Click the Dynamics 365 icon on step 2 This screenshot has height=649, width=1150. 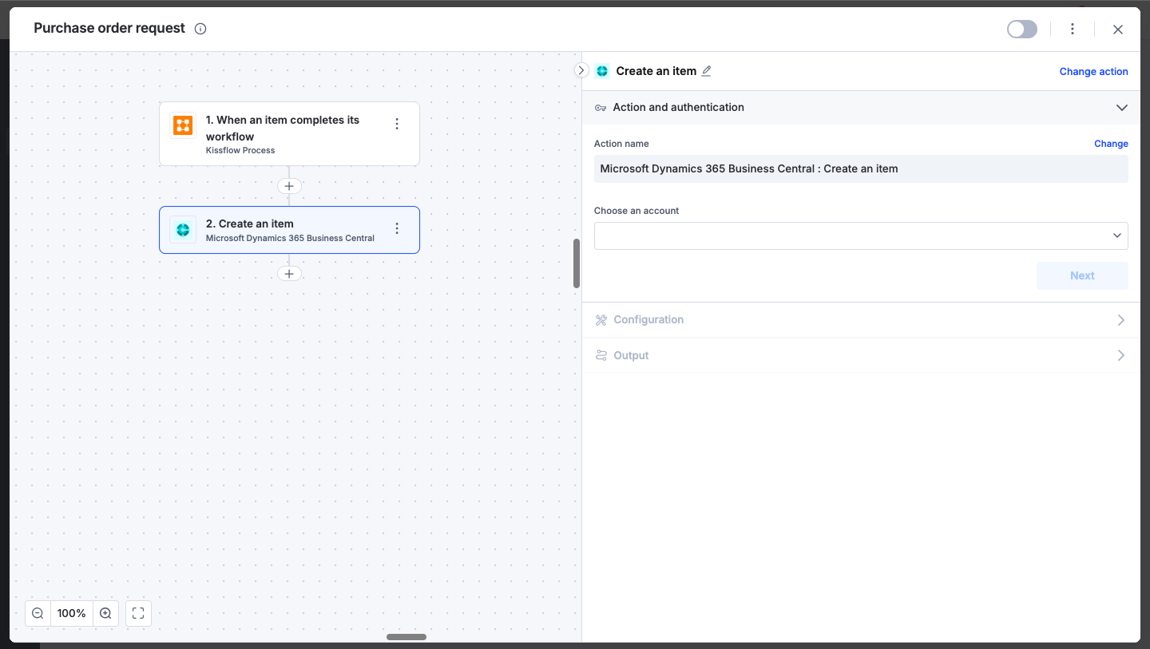(x=183, y=230)
